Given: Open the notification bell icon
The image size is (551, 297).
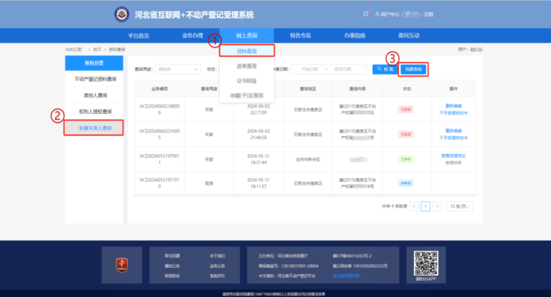Looking at the screenshot, I should 366,13.
